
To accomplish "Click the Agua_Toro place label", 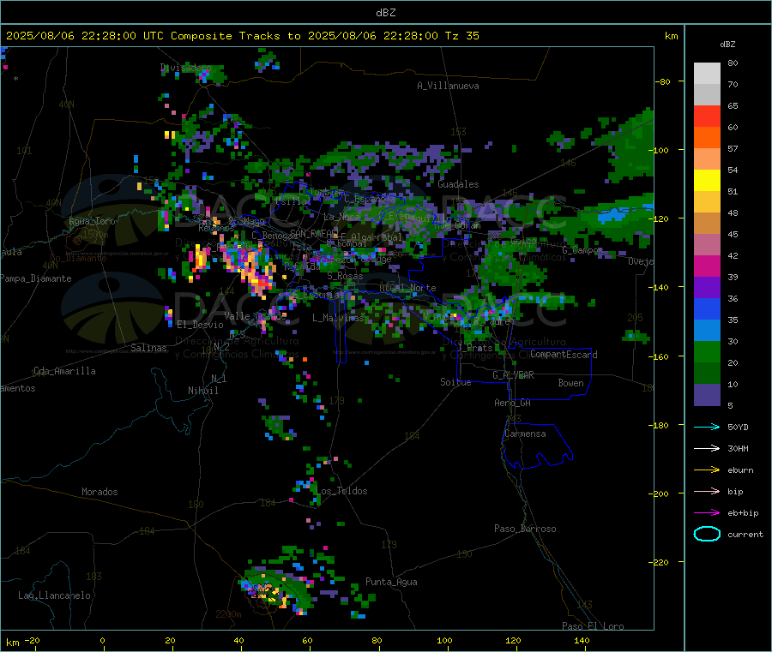I will pyautogui.click(x=92, y=221).
